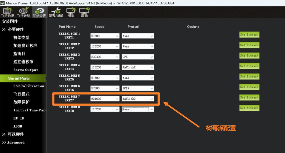Select 机架类型 frame type

pos(21,37)
